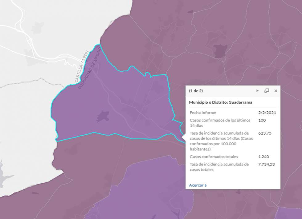Viewport: 302px width, 219px height.
Task: Maximize the Guadarrama info popup
Action: tap(267, 91)
